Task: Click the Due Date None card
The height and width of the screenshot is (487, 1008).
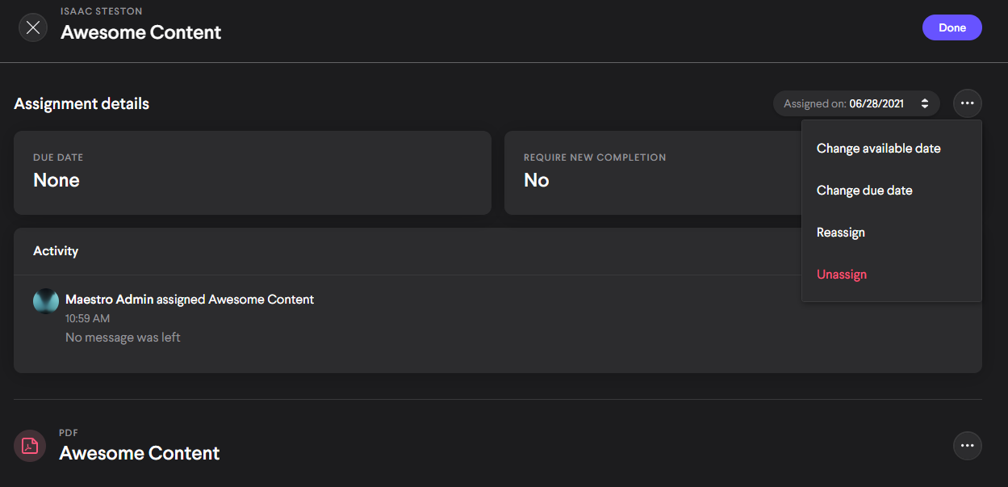Action: (x=252, y=173)
